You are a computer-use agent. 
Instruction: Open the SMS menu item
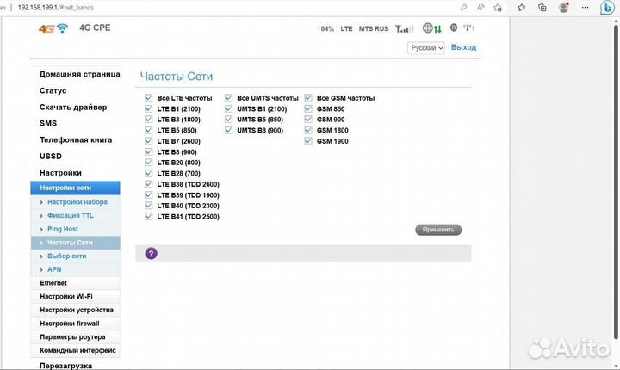click(x=48, y=123)
